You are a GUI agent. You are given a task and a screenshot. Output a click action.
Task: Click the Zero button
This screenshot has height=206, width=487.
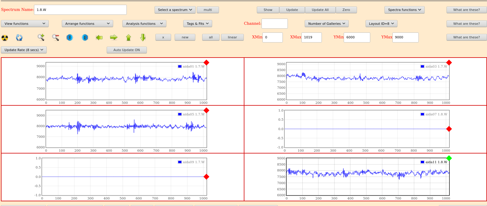(x=346, y=10)
